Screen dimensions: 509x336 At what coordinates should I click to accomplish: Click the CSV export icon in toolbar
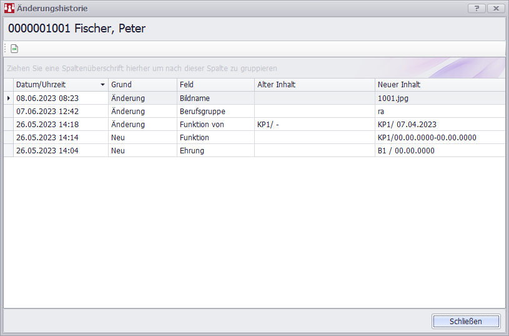[x=14, y=49]
